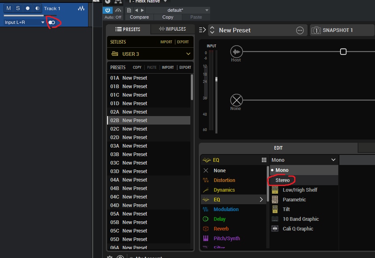Open the Input L+R dropdown
The height and width of the screenshot is (258, 375).
(x=24, y=22)
